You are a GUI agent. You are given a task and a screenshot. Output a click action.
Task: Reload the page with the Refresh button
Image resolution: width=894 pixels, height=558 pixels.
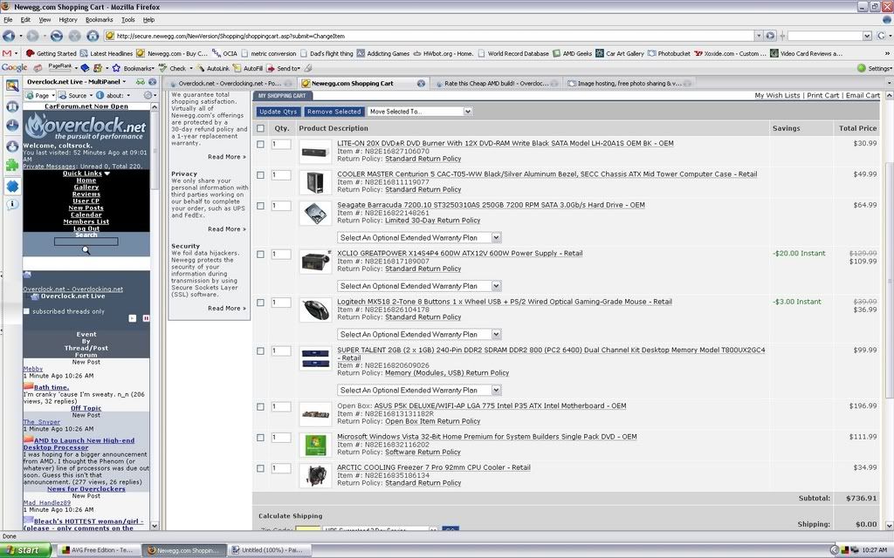(x=57, y=36)
